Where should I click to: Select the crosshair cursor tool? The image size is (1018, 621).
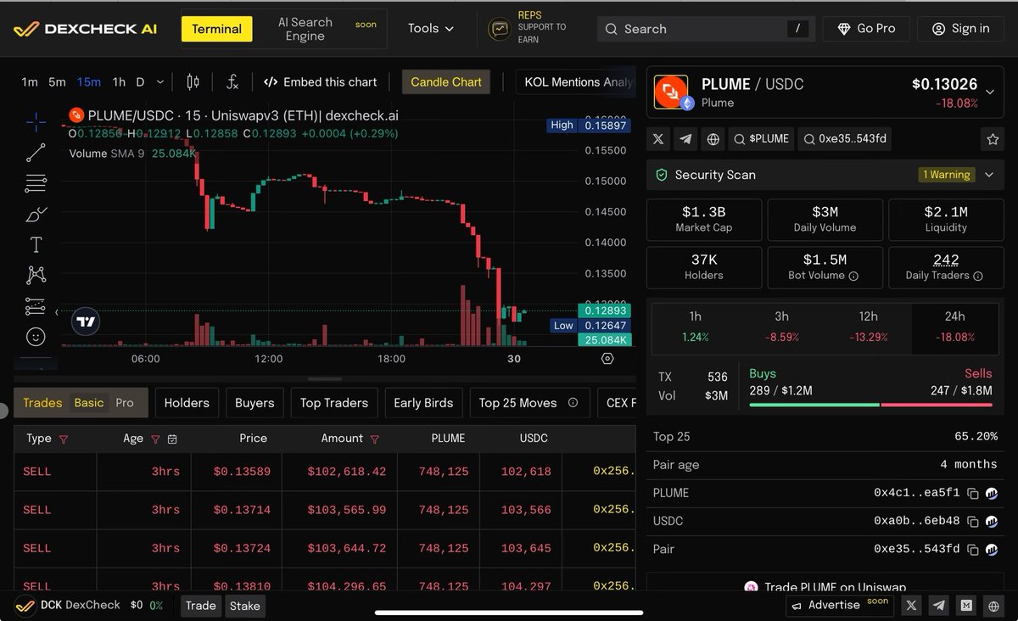pyautogui.click(x=36, y=122)
